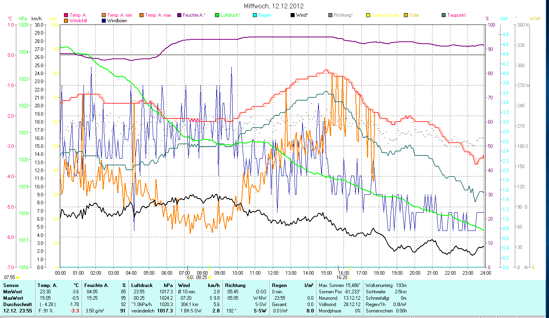Click the Regen cyan legend square
Screen dimensions: 549x318
[255, 15]
